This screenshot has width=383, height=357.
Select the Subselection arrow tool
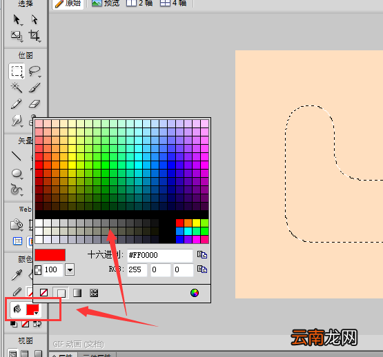pos(35,20)
